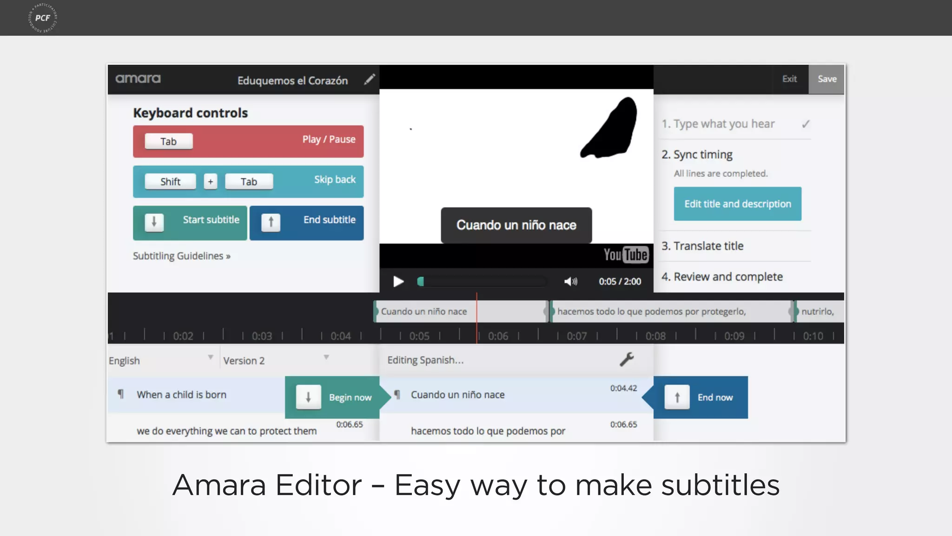Click the up arrow on End now
The image size is (952, 536).
[677, 397]
